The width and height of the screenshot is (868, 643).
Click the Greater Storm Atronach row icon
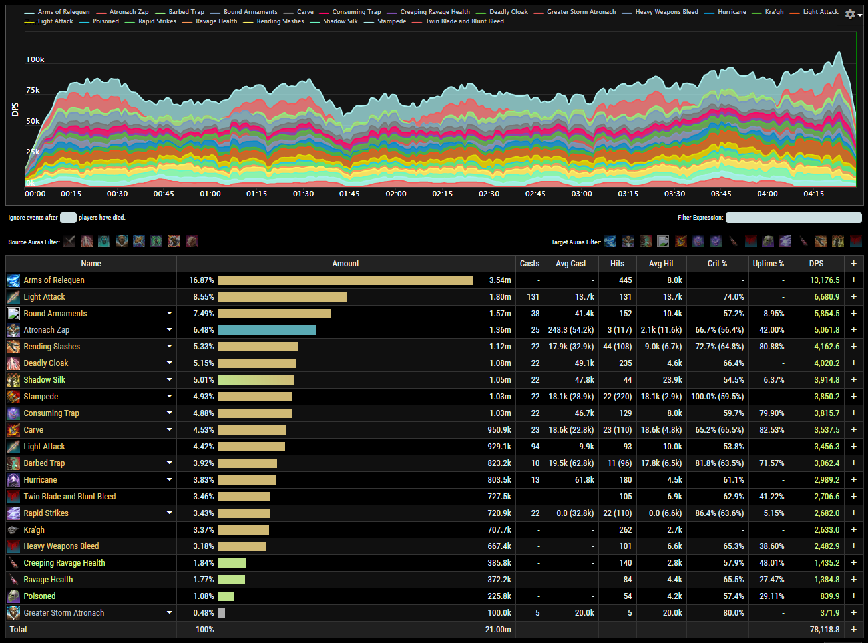(x=13, y=613)
